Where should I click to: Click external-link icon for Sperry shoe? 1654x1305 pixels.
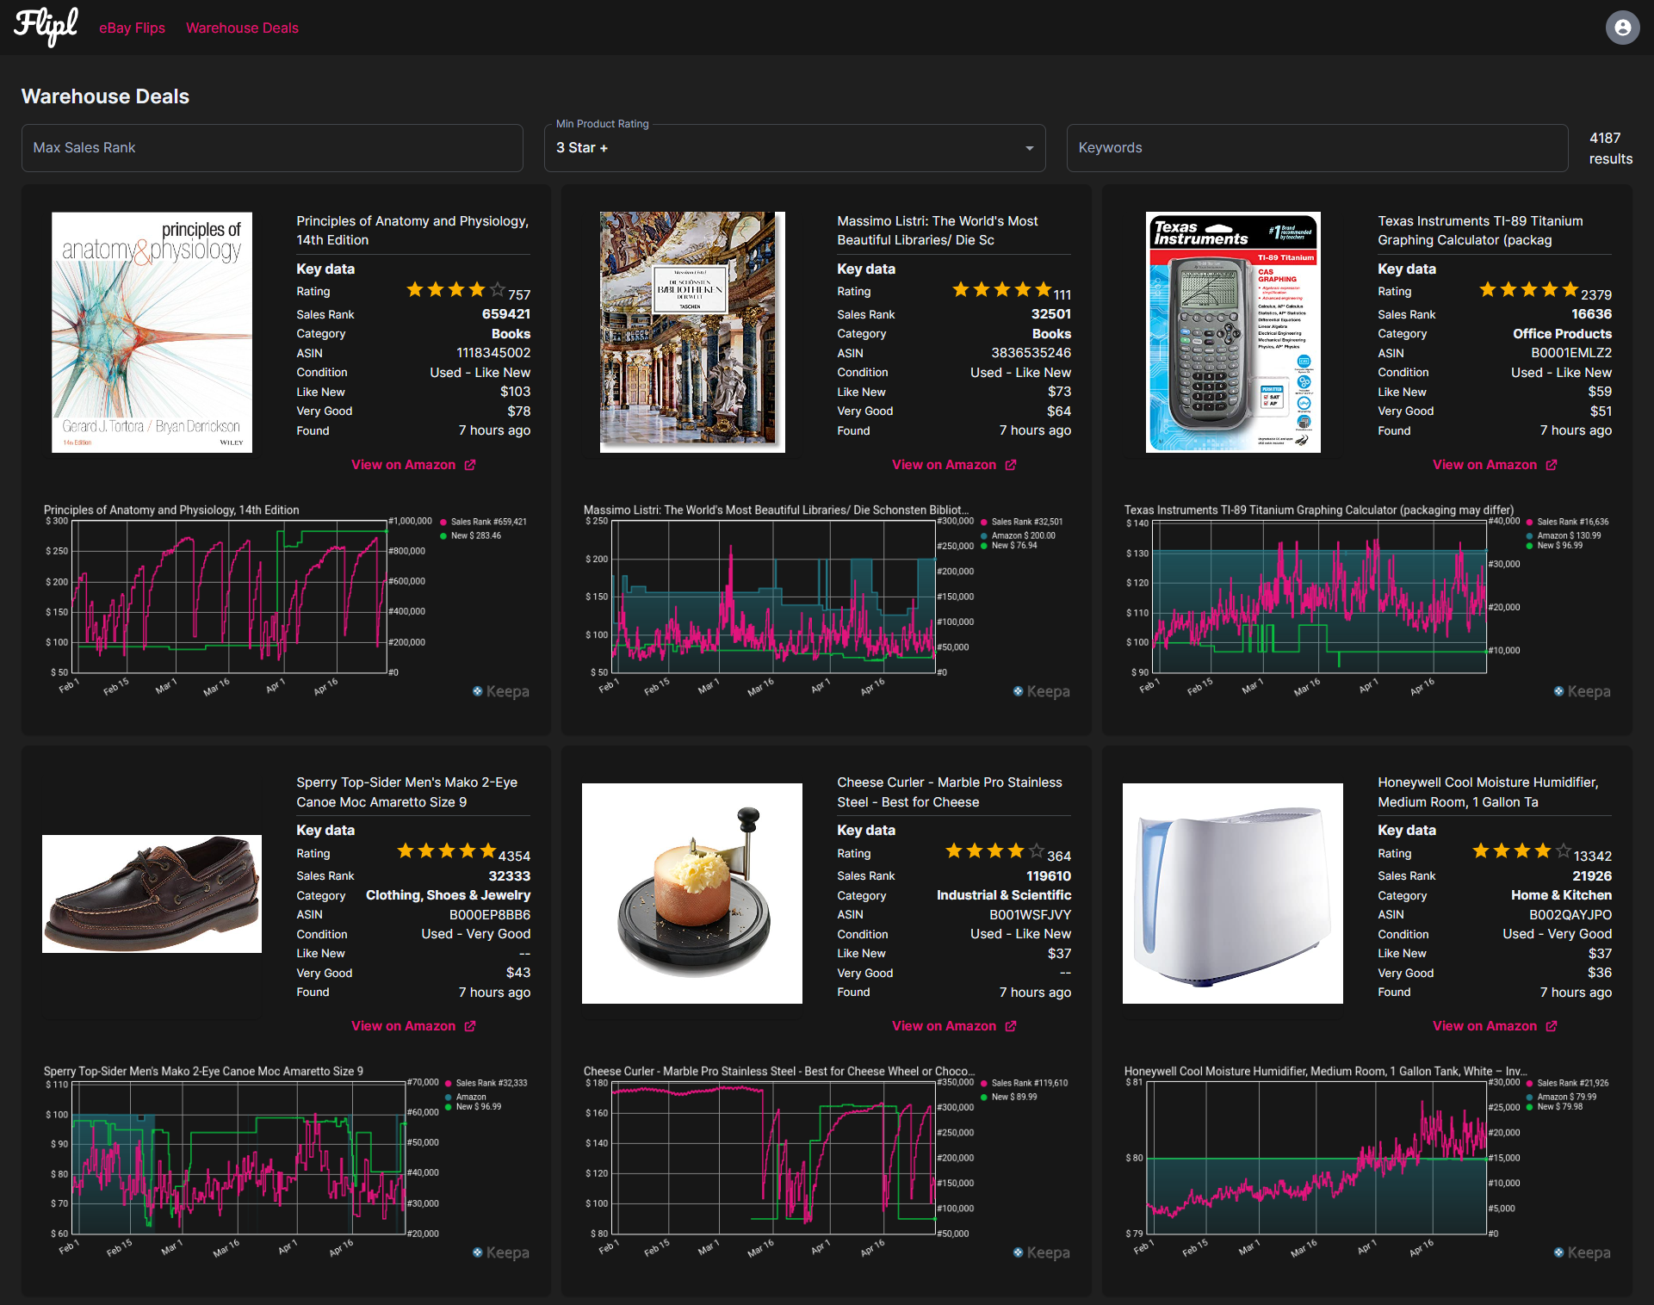[470, 1026]
